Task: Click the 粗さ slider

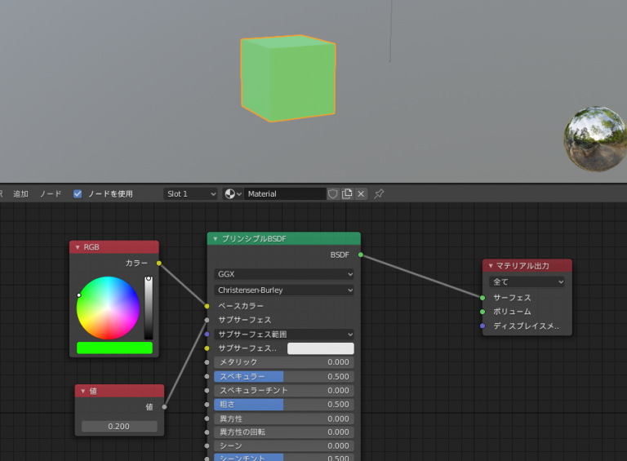Action: [283, 405]
